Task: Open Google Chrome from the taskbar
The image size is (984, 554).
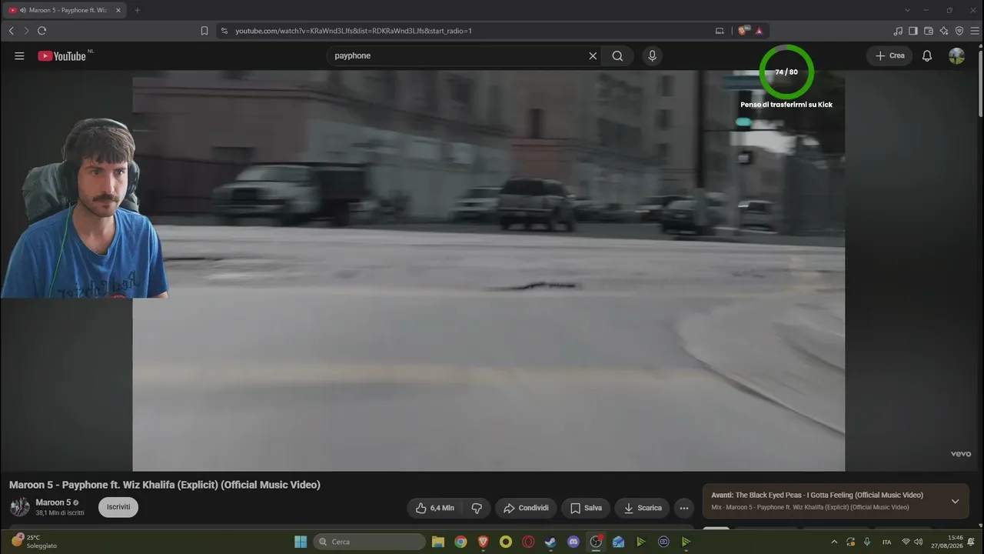Action: (x=460, y=542)
